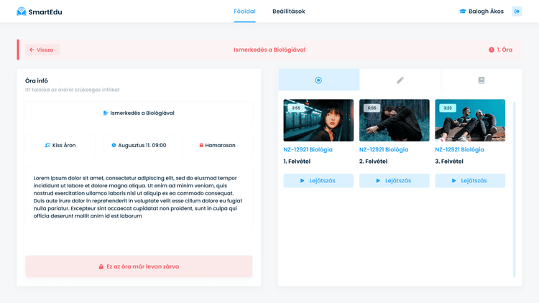Click the 1. Felvétel title
539x303 pixels.
point(297,162)
